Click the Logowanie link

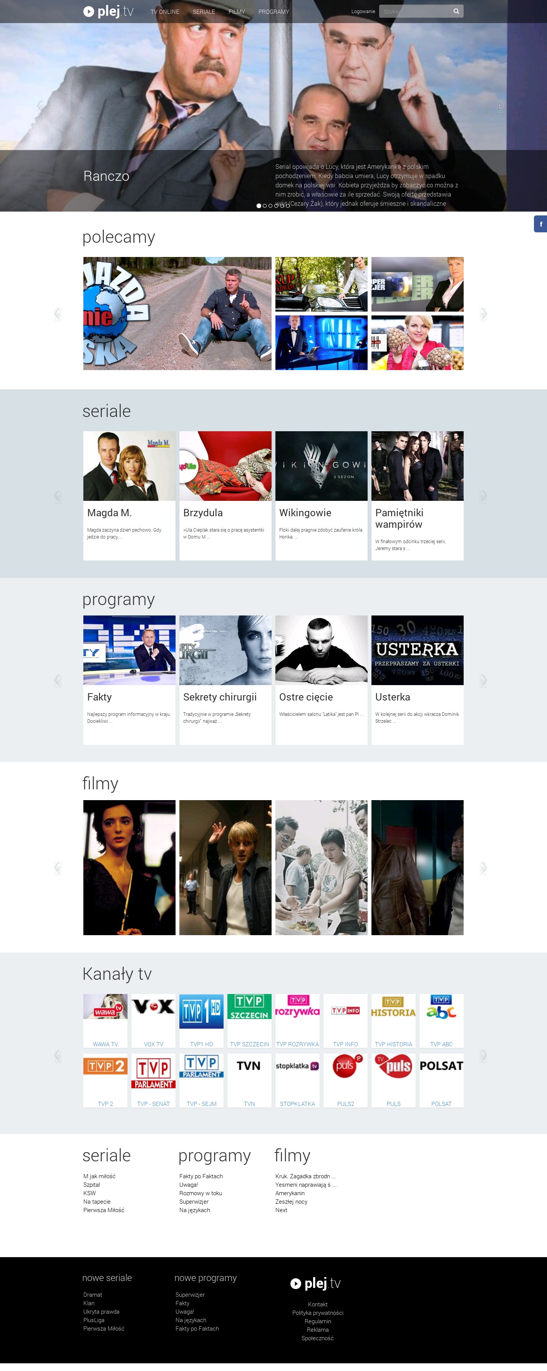363,11
